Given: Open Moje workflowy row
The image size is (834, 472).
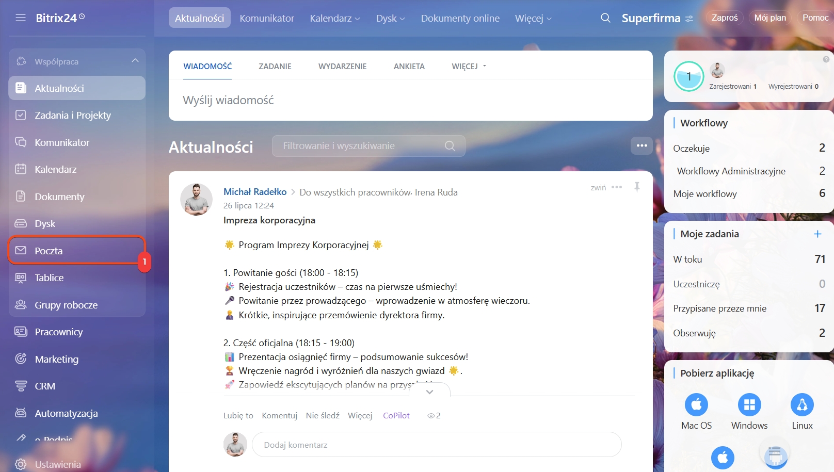Looking at the screenshot, I should [x=749, y=194].
